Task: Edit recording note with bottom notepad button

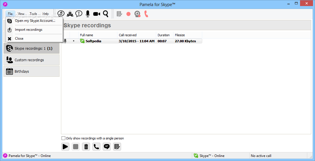Action: pos(117,147)
